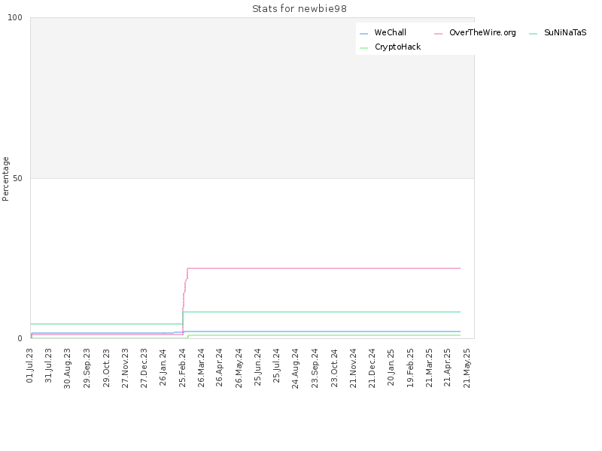Click the blue WeChall legend line marker
Image resolution: width=602 pixels, height=451 pixels.
[x=364, y=34]
